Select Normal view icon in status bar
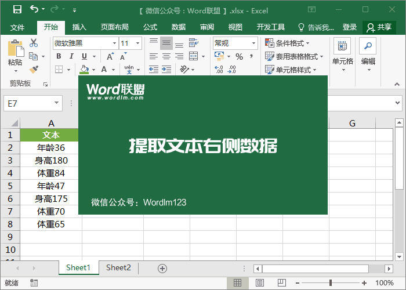 click(237, 283)
